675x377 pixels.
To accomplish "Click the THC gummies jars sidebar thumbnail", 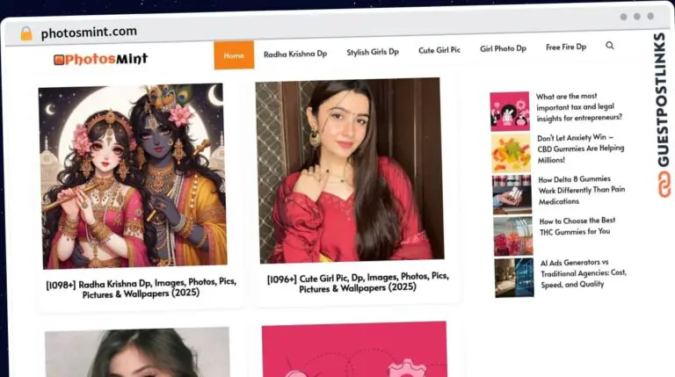I will tap(513, 236).
